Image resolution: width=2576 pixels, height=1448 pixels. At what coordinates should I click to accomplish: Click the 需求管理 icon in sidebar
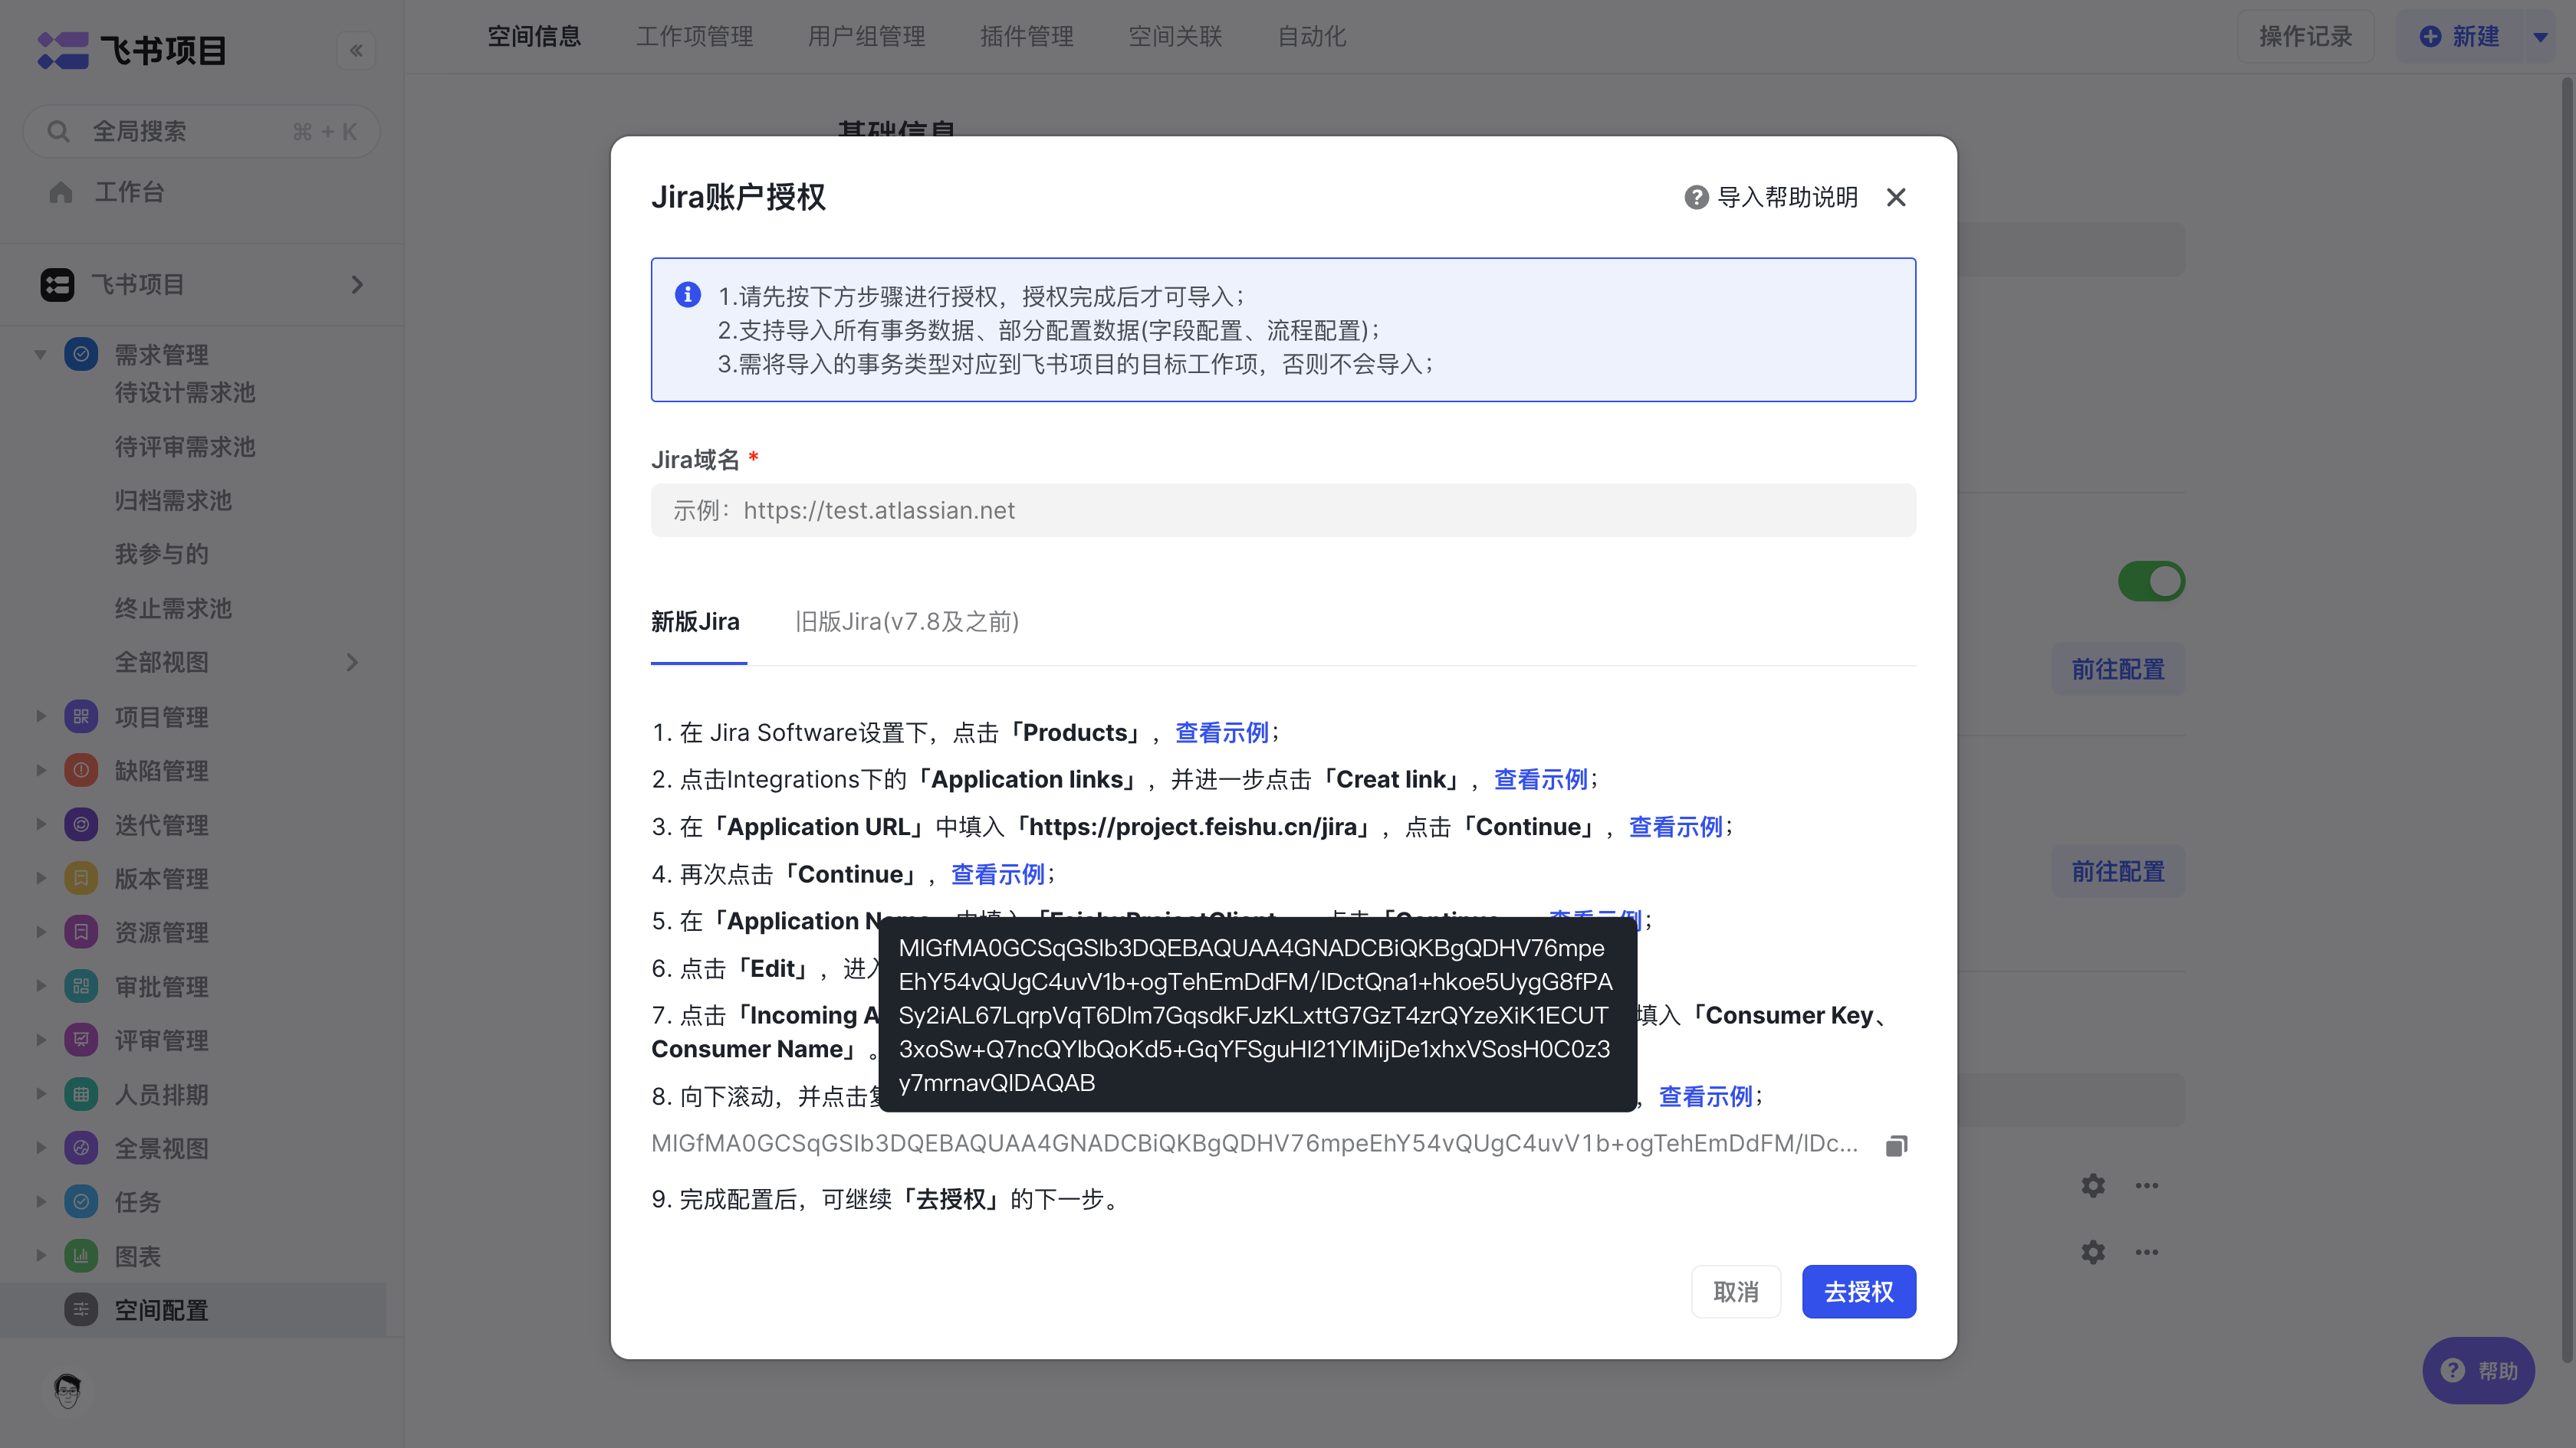pyautogui.click(x=81, y=354)
